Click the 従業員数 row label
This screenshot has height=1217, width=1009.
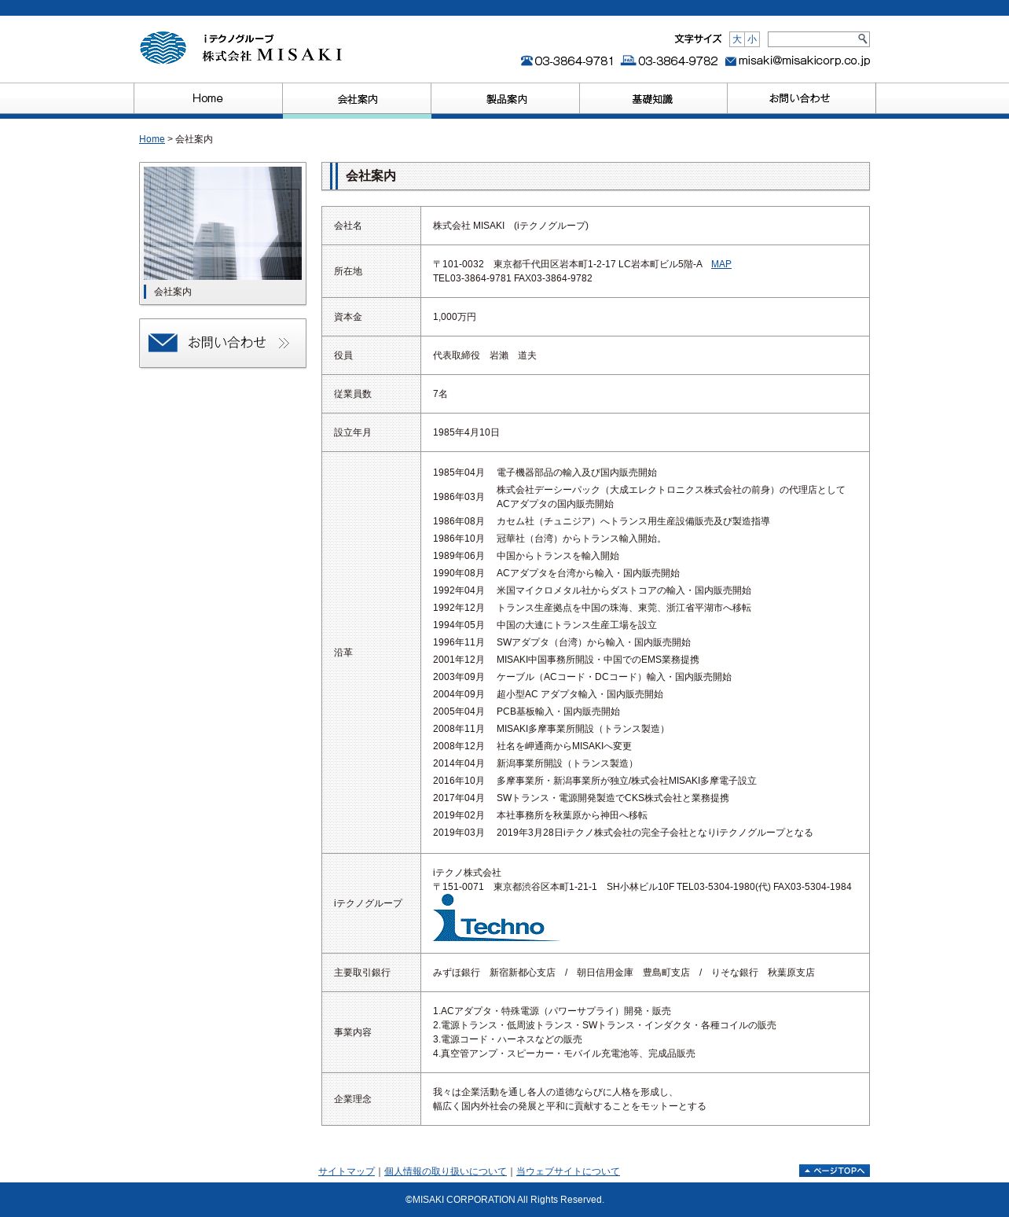coord(353,394)
